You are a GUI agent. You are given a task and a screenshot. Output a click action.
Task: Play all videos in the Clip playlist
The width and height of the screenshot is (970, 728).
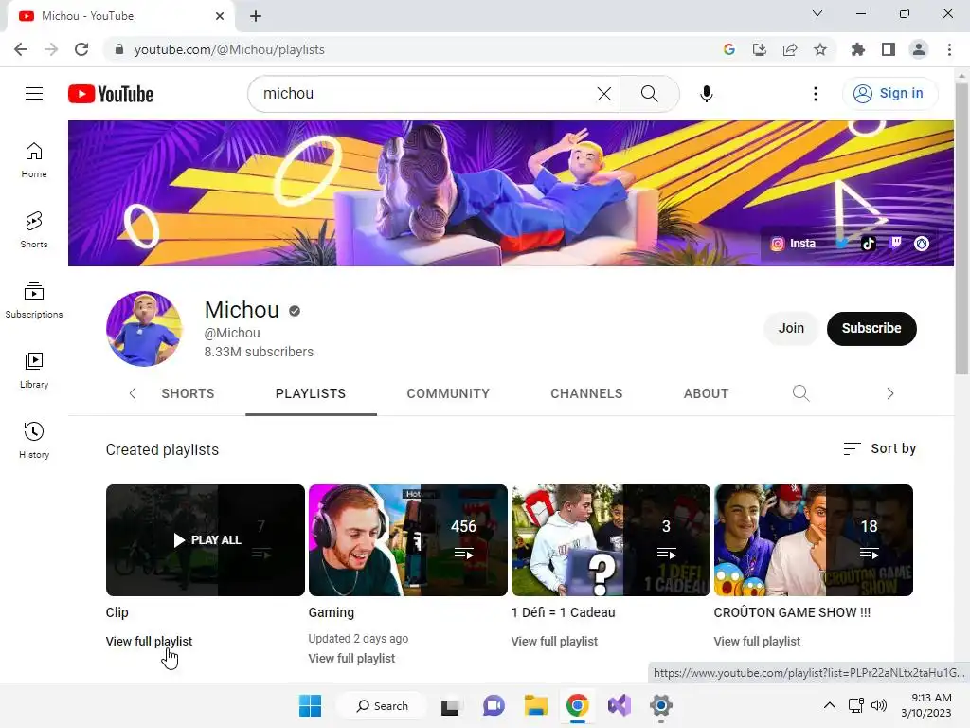[x=206, y=539]
